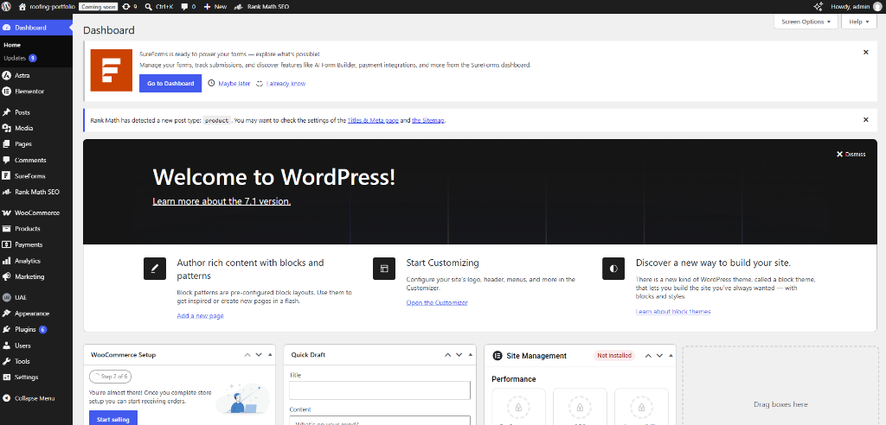Open the Sitemap link in Rank Math notice
Screen dimensions: 886x425
(x=428, y=120)
